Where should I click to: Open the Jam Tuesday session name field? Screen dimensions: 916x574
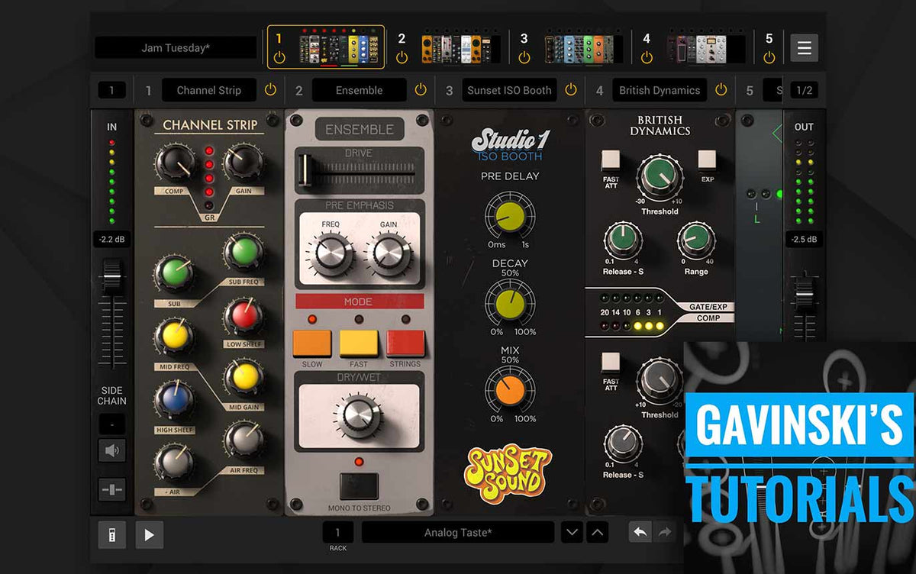click(176, 47)
